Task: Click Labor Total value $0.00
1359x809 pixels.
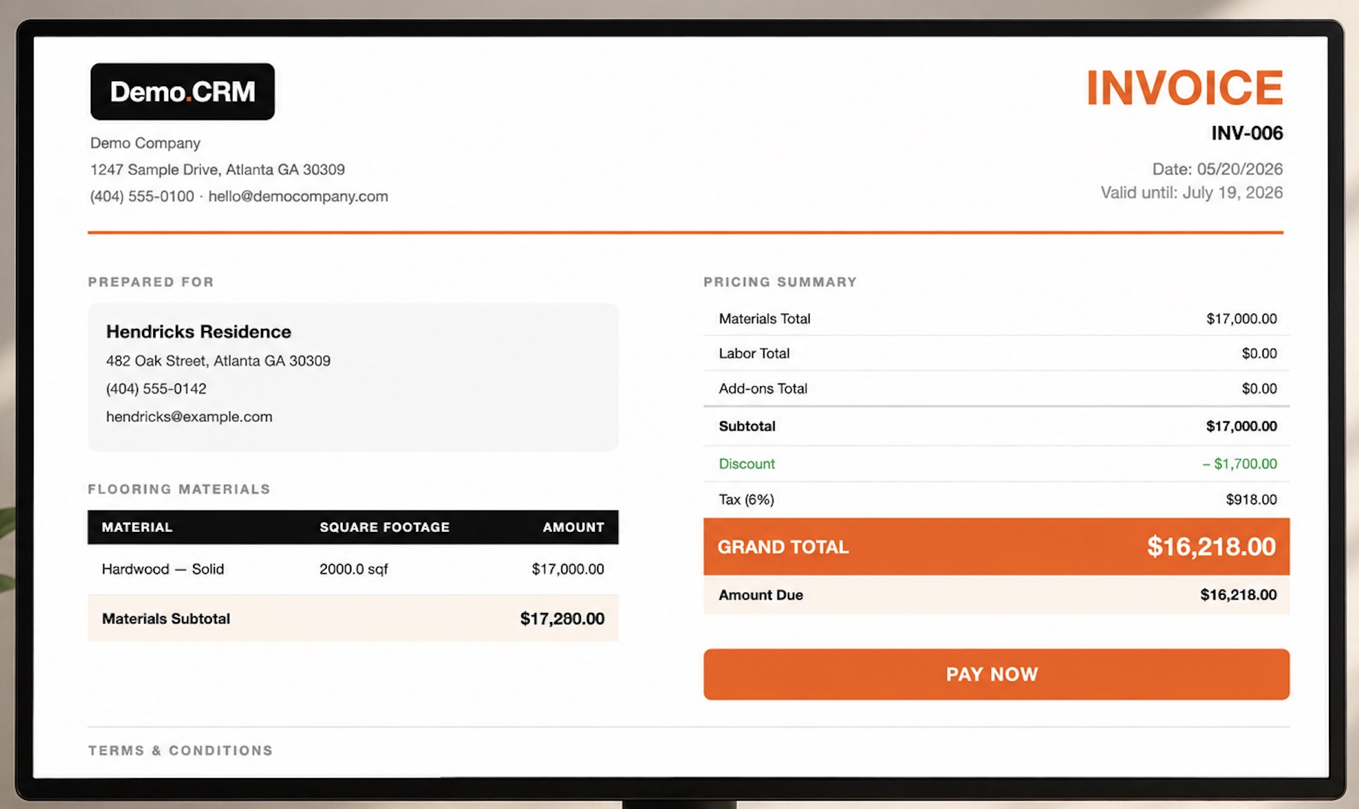Action: tap(1259, 353)
